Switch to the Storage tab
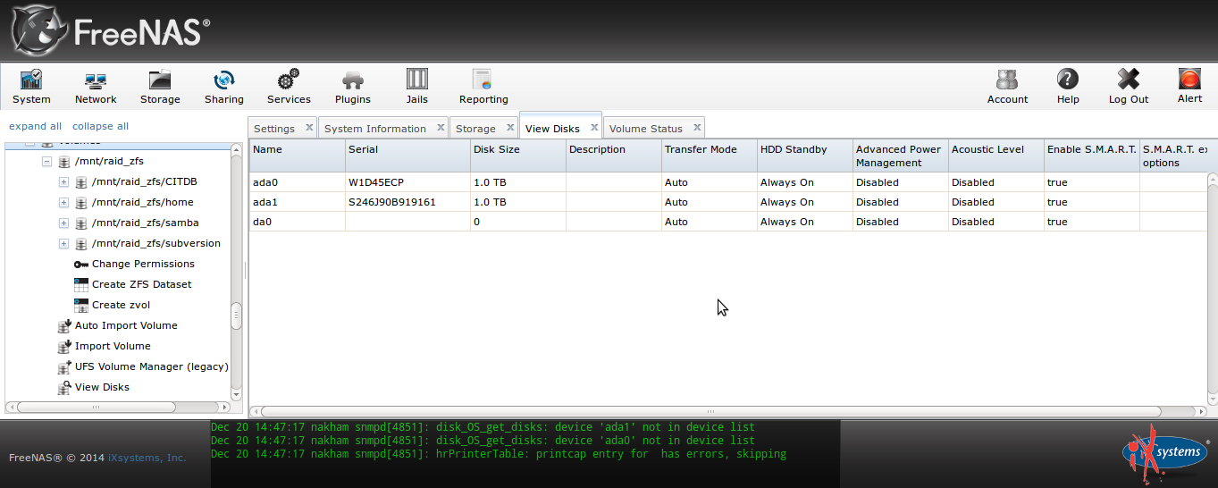The image size is (1218, 488). pos(475,129)
